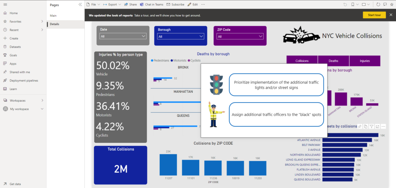Click the Motorists legend entry
The image size is (396, 188).
(178, 60)
